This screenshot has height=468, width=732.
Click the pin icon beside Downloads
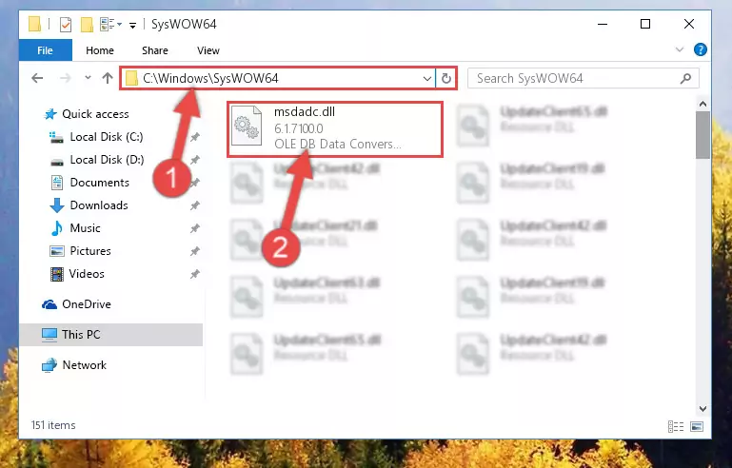(x=195, y=205)
